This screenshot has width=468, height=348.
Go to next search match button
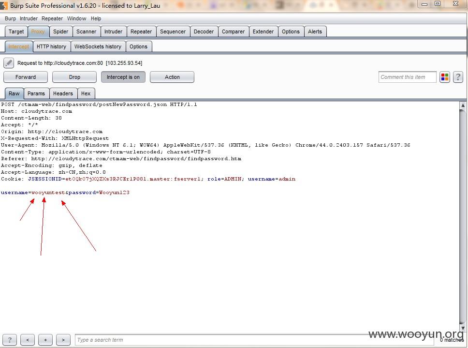(x=63, y=340)
